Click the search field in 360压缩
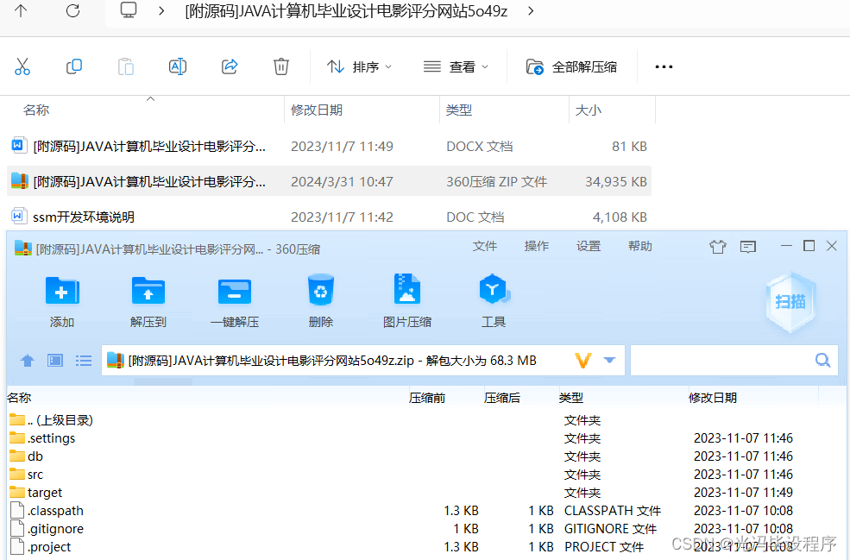This screenshot has height=560, width=850. click(x=734, y=360)
